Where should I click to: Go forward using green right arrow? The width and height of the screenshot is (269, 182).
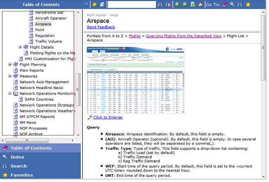[x=184, y=4]
